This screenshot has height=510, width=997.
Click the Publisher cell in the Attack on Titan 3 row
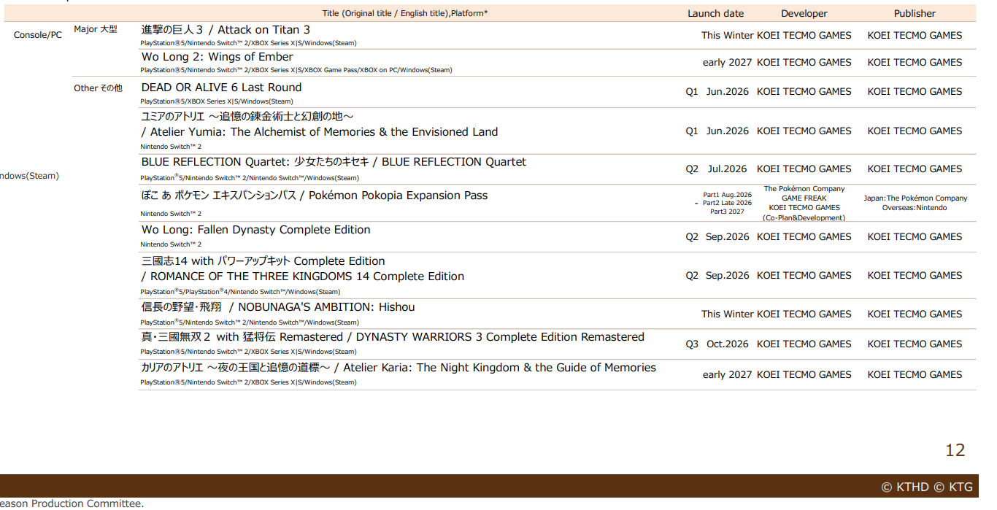click(x=915, y=35)
